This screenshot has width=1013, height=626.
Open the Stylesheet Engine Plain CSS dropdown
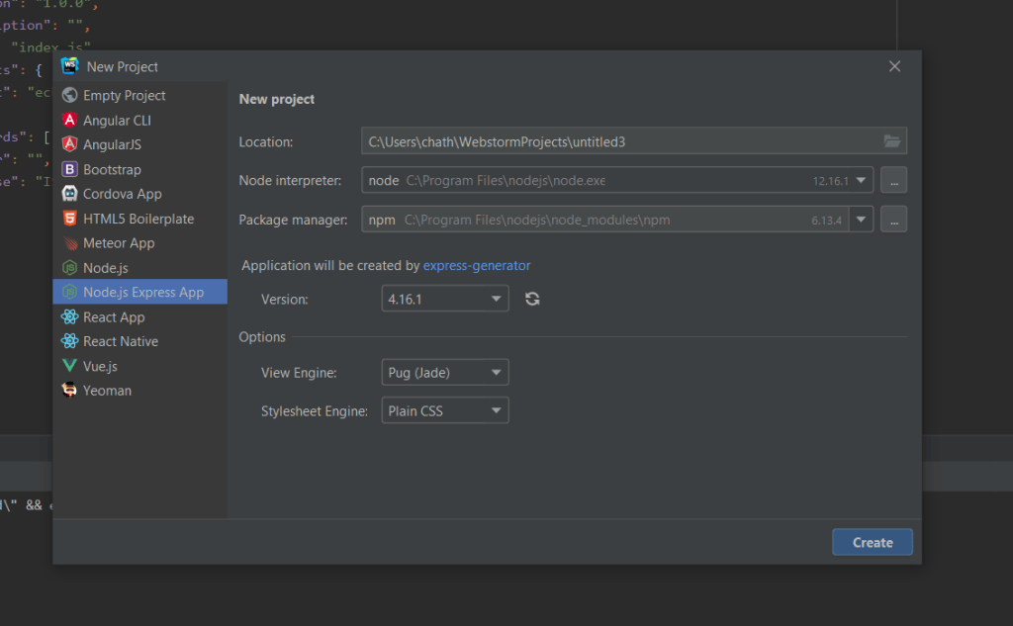click(x=445, y=410)
